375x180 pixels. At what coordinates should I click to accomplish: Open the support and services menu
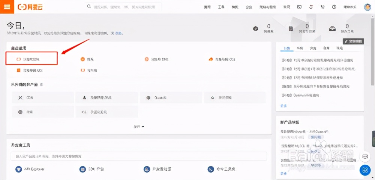268,7
